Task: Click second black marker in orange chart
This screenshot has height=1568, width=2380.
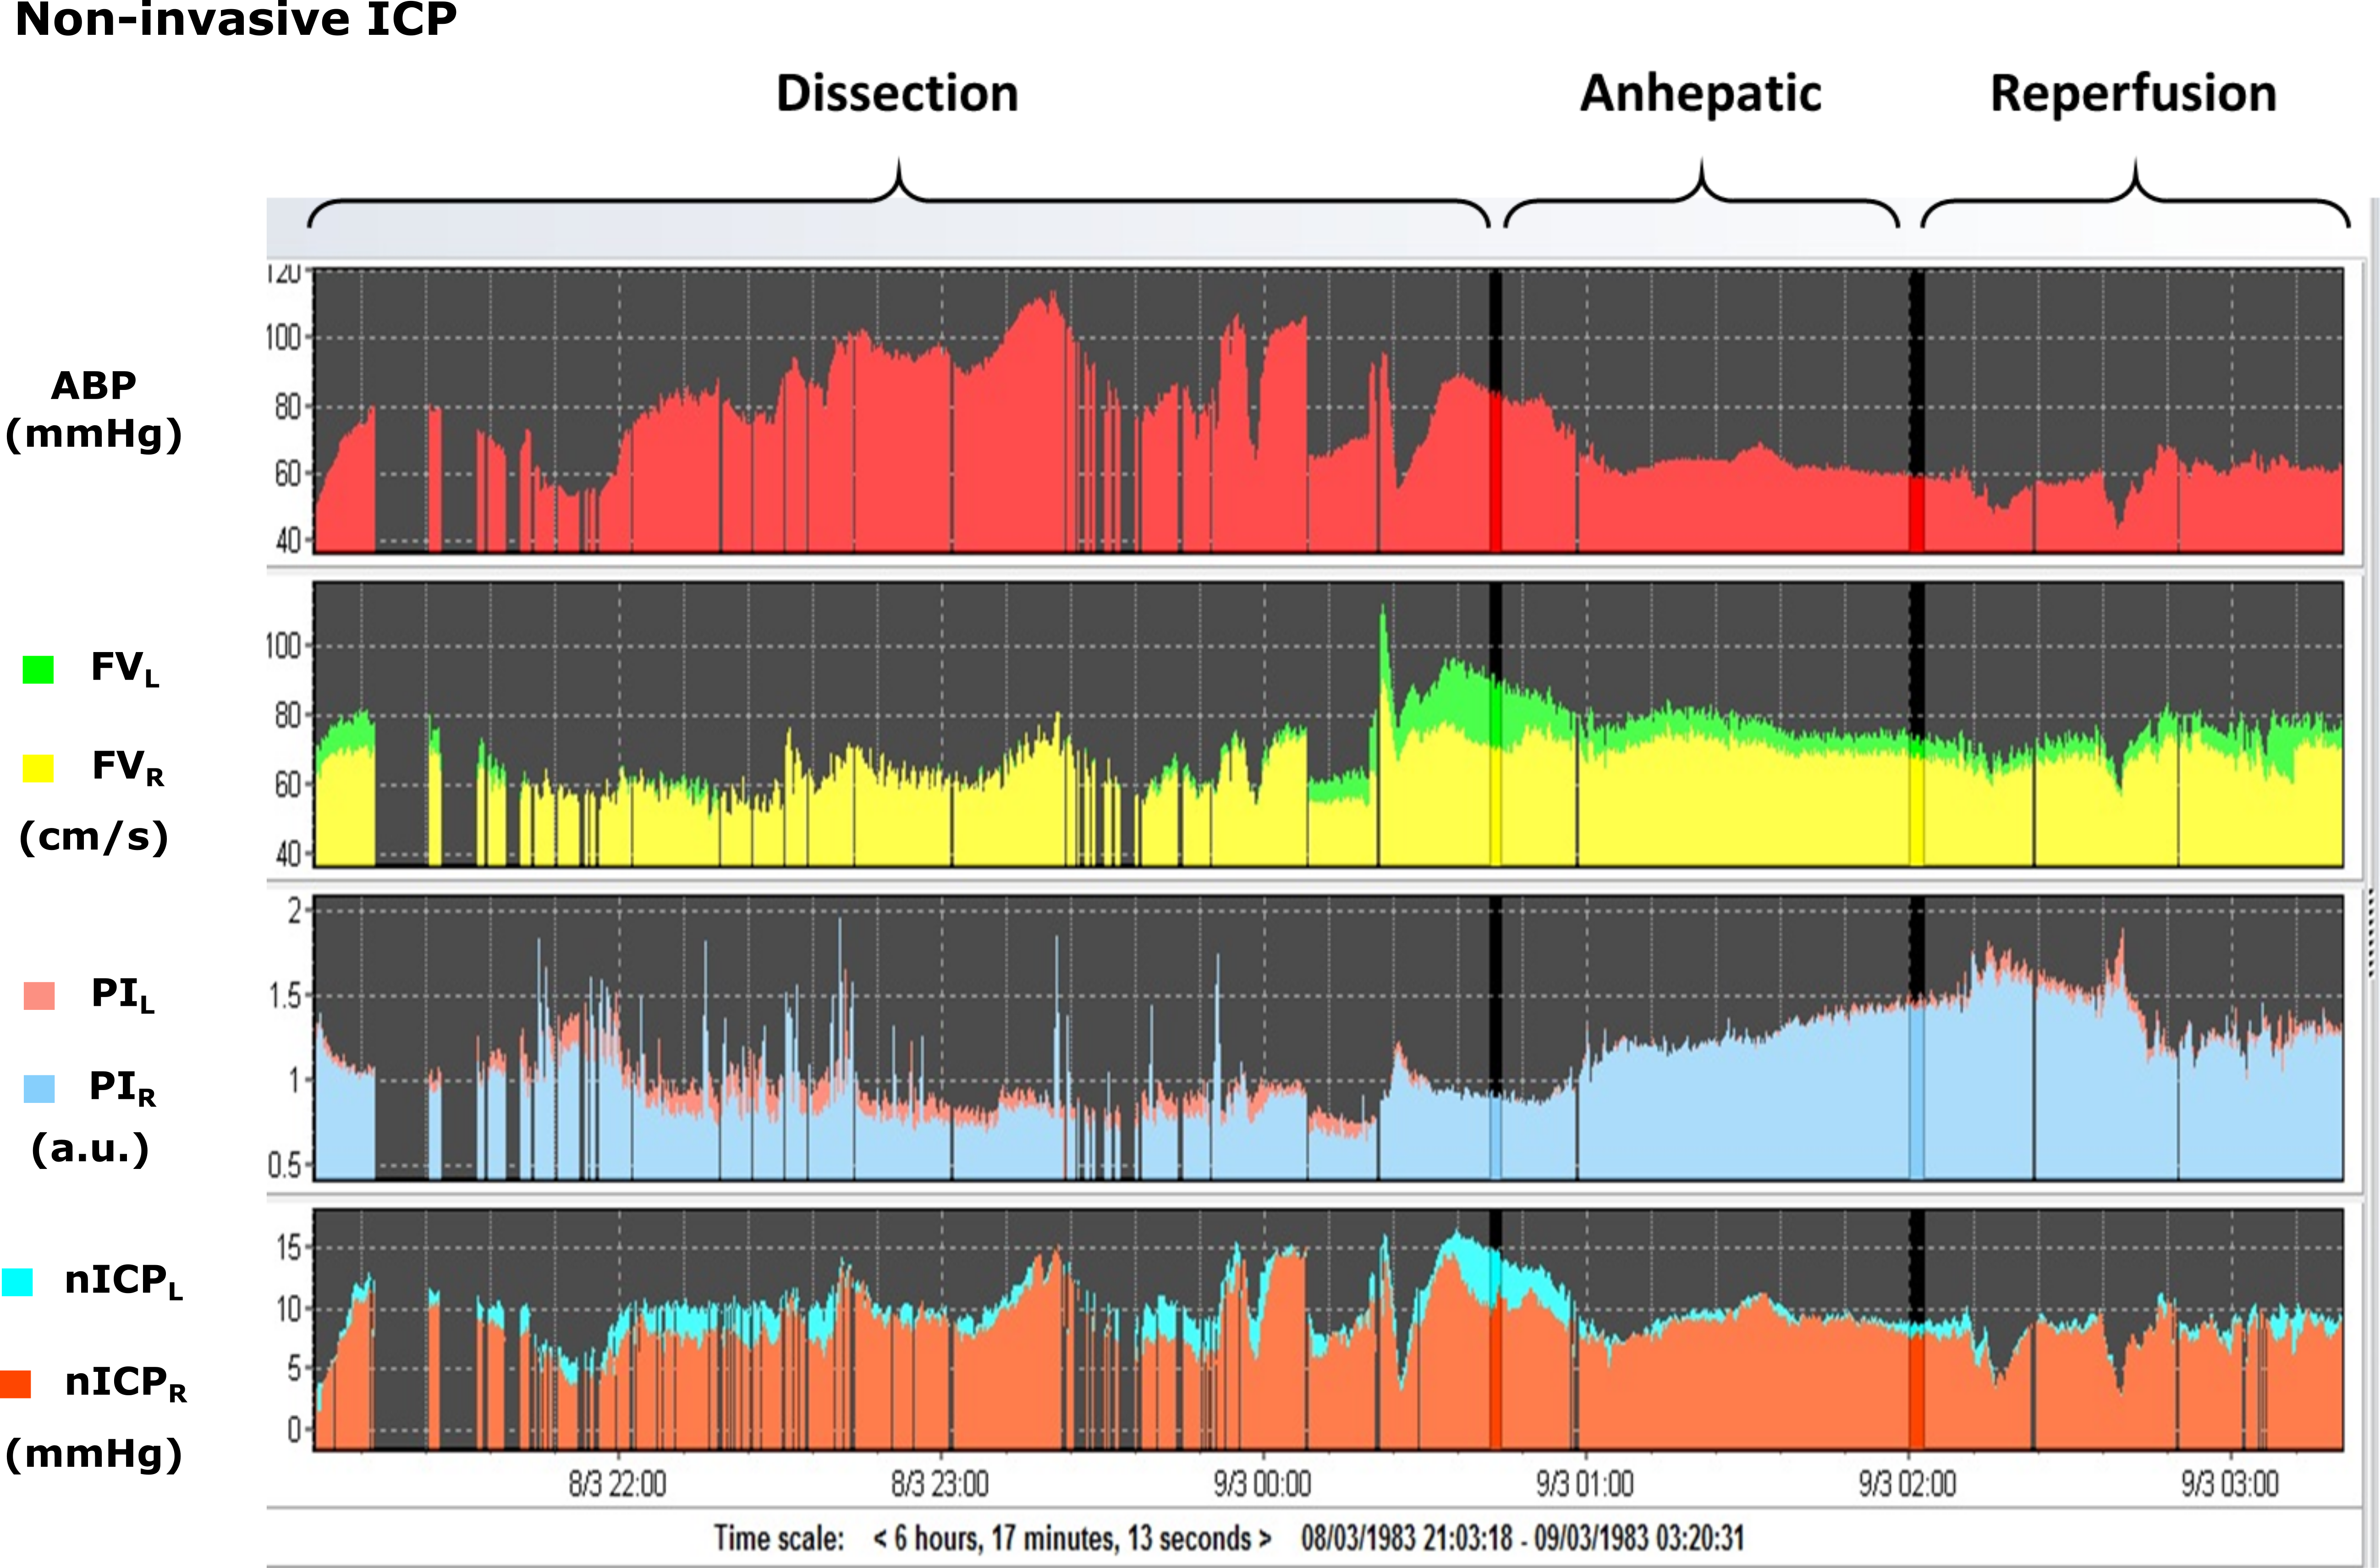Action: coord(1916,1265)
